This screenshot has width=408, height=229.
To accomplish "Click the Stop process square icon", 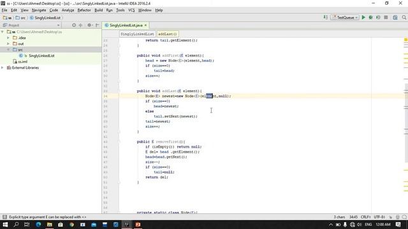I will 386,17.
